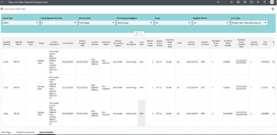Click unit price 517341

tap(264, 87)
